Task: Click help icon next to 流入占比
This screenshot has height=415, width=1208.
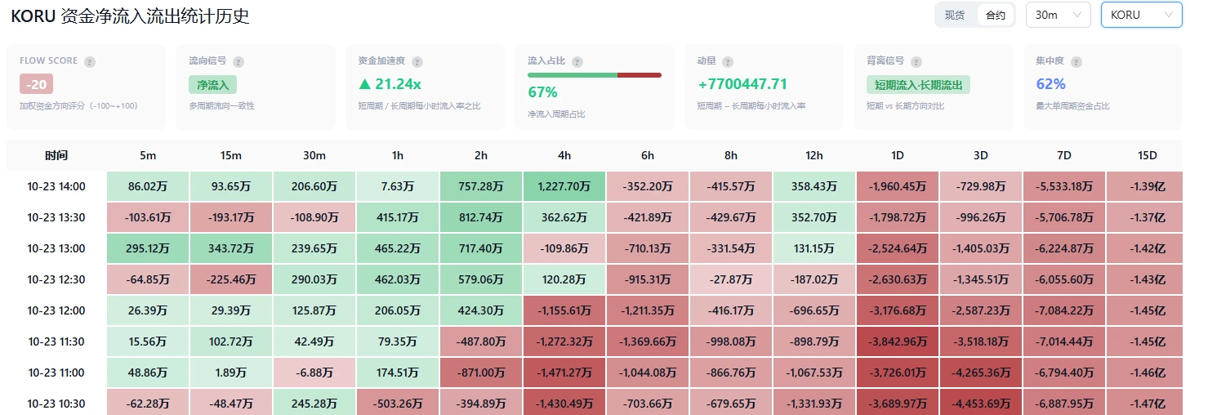Action: coord(577,61)
